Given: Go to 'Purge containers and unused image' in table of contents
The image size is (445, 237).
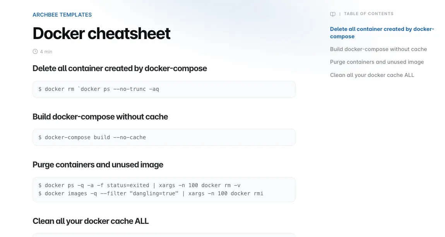Looking at the screenshot, I should point(377,62).
